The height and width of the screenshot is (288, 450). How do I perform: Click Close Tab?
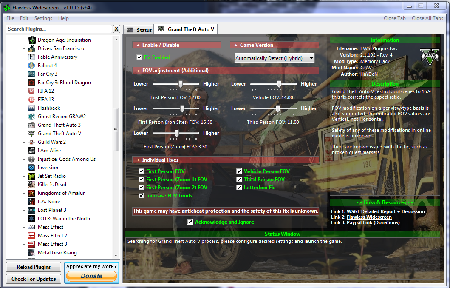tap(395, 18)
